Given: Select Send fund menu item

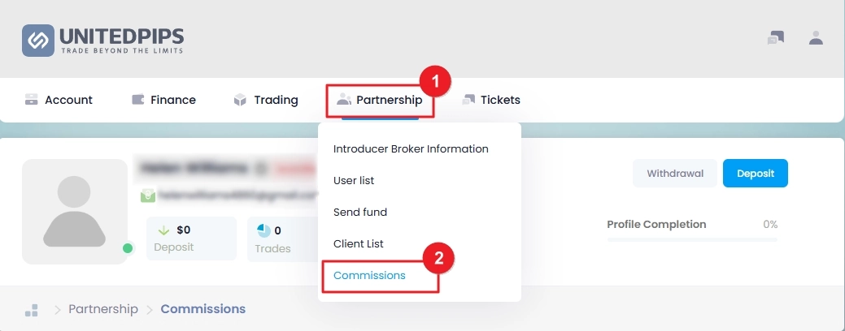Looking at the screenshot, I should click(x=360, y=213).
